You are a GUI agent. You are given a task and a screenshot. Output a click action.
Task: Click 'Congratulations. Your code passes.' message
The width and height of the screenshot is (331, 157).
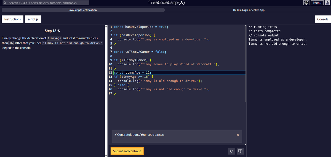pyautogui.click(x=139, y=135)
